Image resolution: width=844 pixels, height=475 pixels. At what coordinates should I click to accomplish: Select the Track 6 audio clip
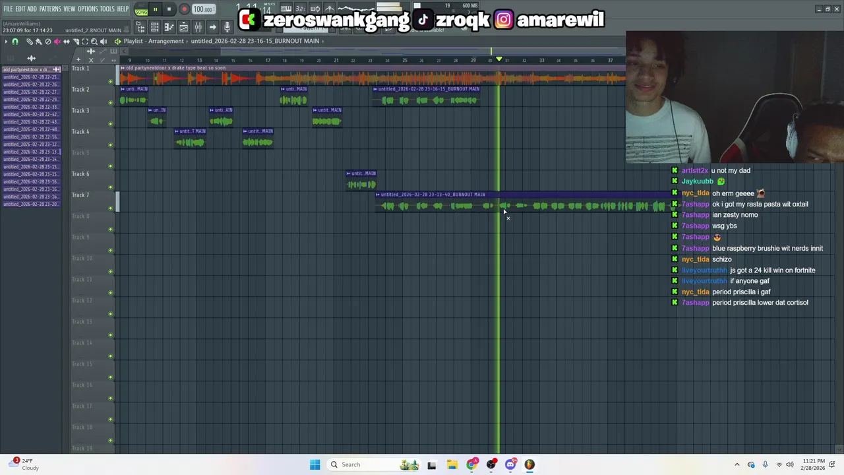click(x=361, y=180)
